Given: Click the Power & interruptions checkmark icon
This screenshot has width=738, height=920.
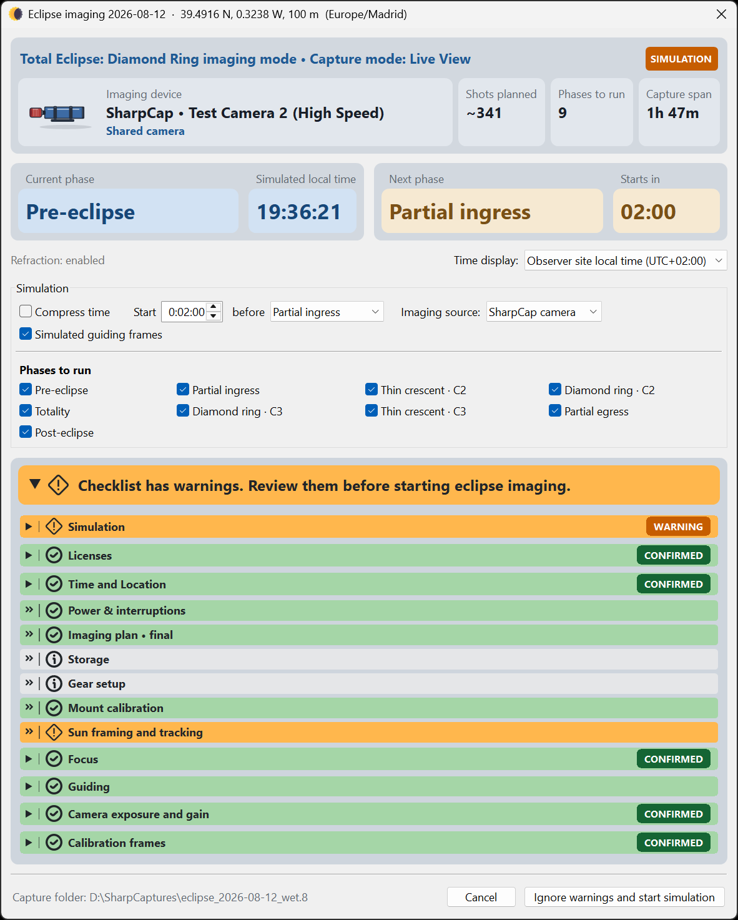Looking at the screenshot, I should tap(54, 610).
